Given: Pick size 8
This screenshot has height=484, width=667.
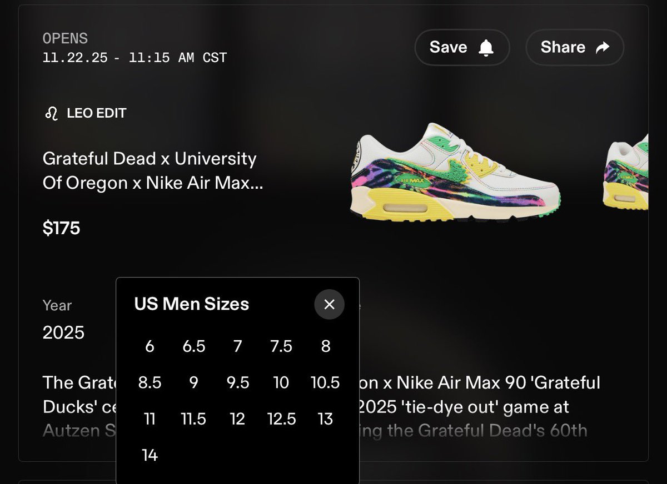Looking at the screenshot, I should [x=326, y=346].
